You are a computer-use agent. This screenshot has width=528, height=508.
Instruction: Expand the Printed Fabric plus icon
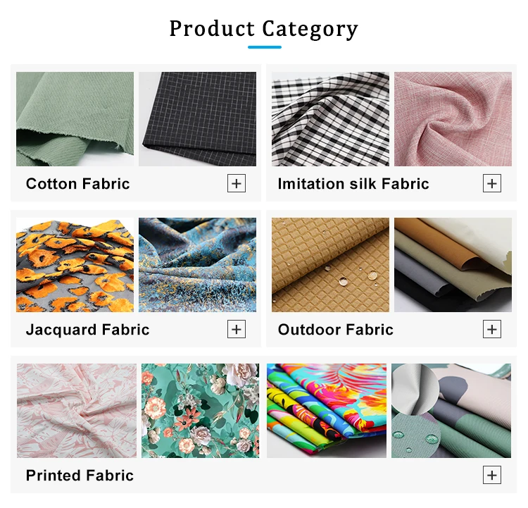pos(491,475)
